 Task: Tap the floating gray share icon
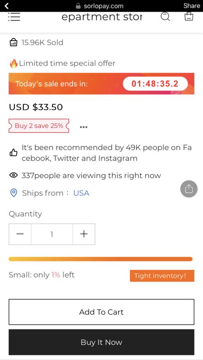189,189
